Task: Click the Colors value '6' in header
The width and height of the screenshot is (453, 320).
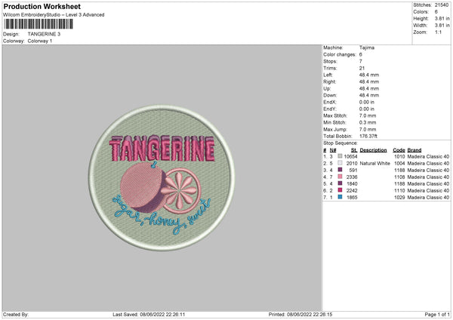Action: click(436, 12)
